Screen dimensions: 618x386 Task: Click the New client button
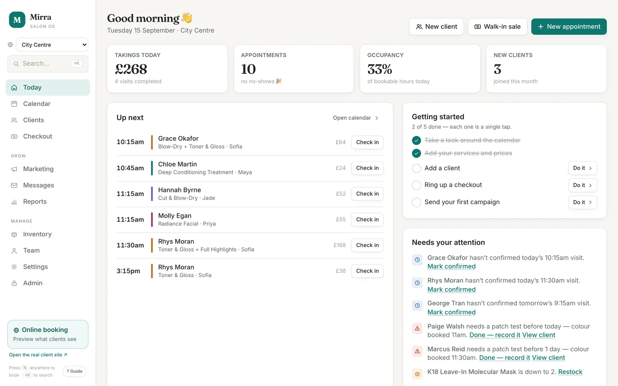point(436,27)
